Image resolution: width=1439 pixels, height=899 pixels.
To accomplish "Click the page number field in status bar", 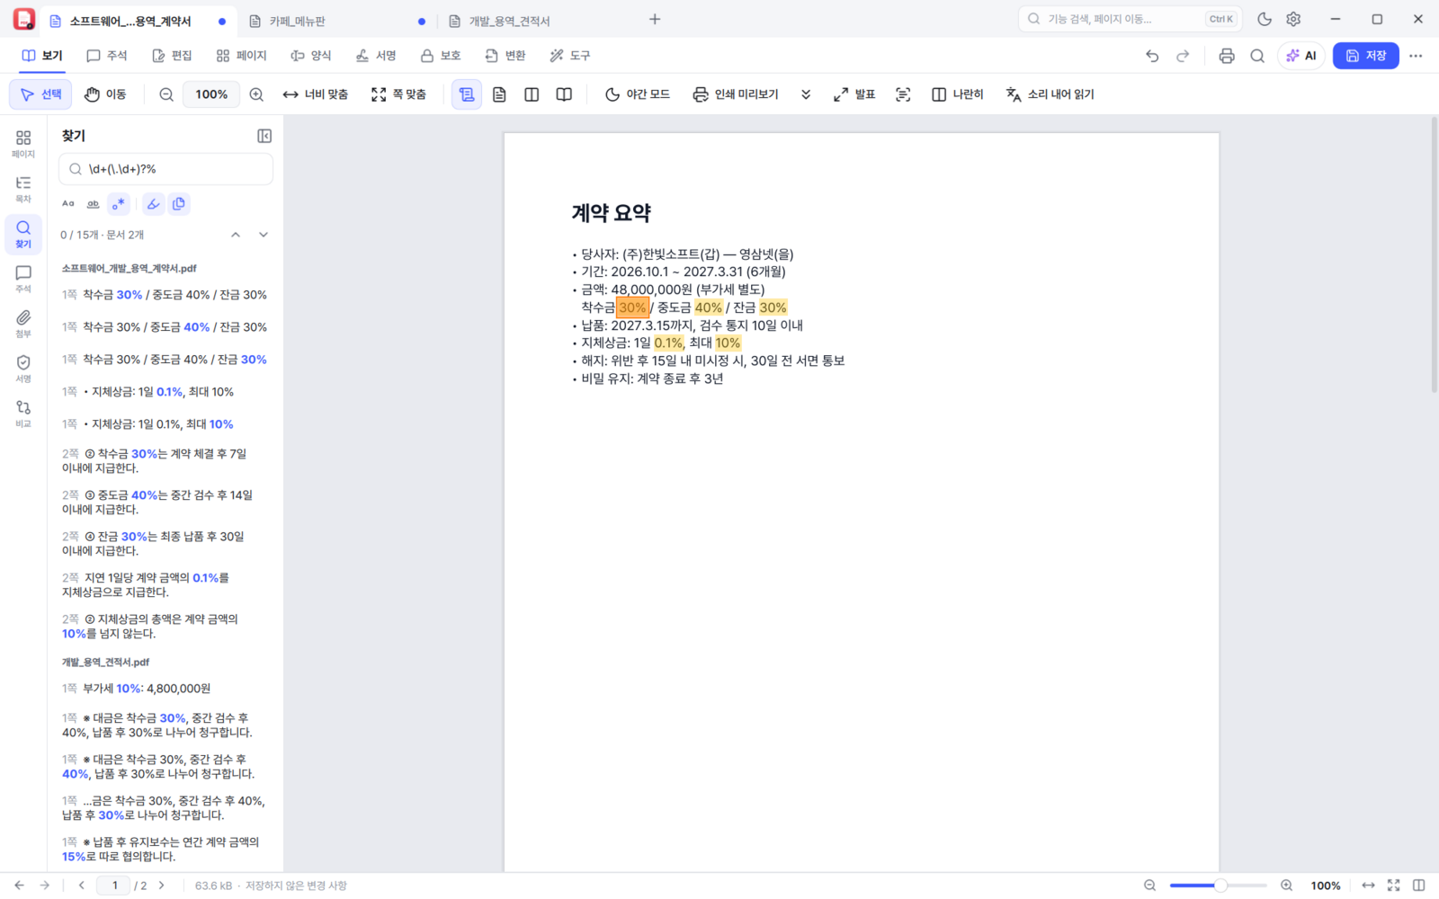I will 114,886.
